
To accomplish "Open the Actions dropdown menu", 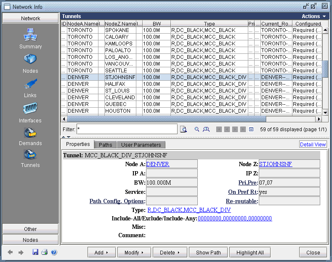I will (x=313, y=16).
